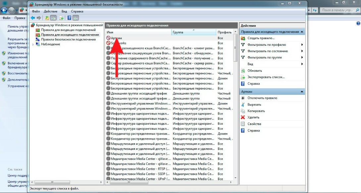Viewport: 361px width, 193px height.
Task: Sort the list by the Группа column header
Action: 194,32
